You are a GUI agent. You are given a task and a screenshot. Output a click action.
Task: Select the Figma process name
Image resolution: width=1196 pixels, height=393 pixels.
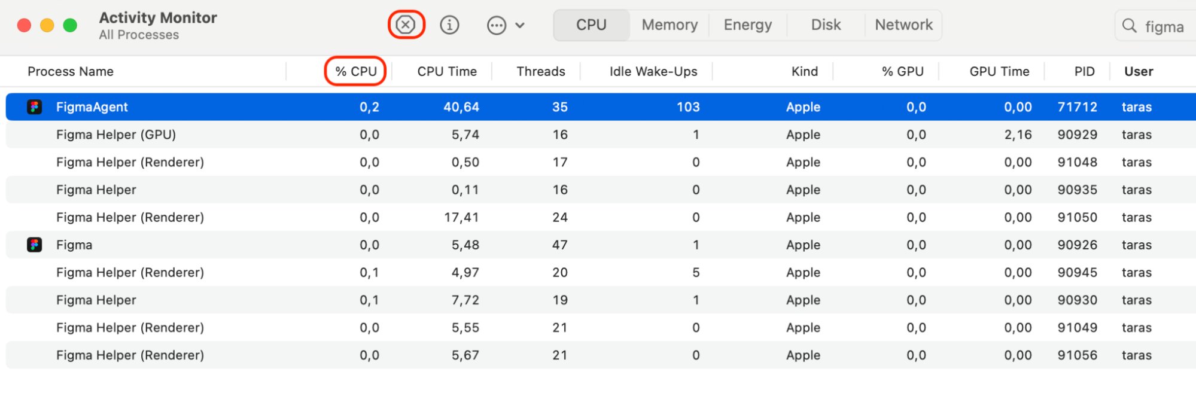[74, 245]
